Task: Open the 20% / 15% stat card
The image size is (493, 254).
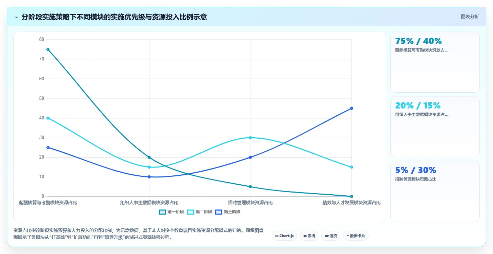Action: [x=435, y=127]
